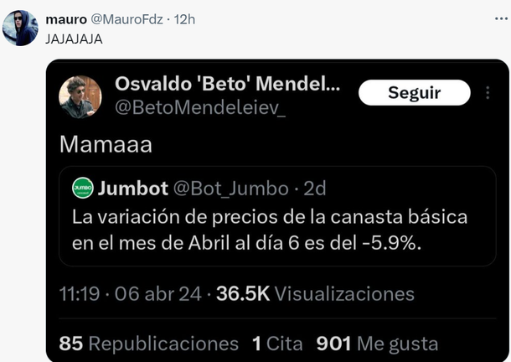Click the @Bot_Jumbo handle
The height and width of the screenshot is (362, 511).
pos(231,188)
